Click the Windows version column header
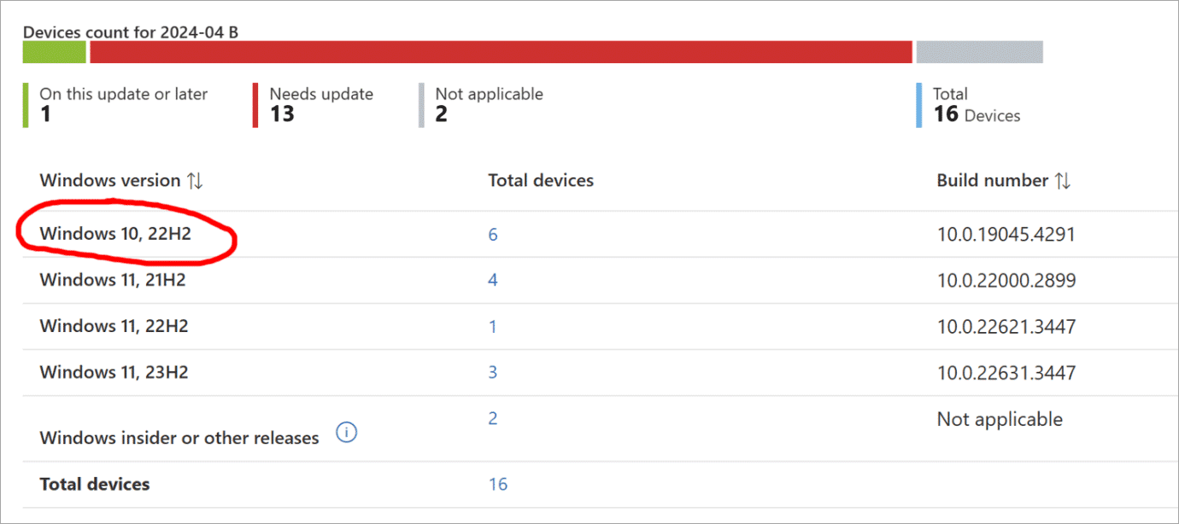This screenshot has width=1179, height=524. 110,181
